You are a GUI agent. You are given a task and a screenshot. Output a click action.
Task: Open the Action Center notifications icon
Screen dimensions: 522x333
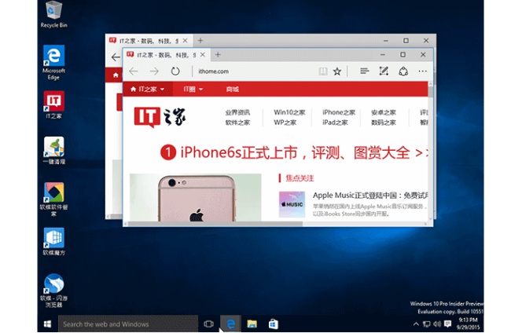pos(448,324)
